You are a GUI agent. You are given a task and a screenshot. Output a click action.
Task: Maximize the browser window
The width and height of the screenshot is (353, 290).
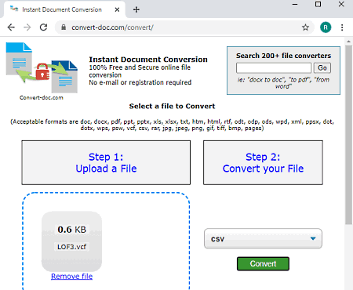tap(318, 5)
